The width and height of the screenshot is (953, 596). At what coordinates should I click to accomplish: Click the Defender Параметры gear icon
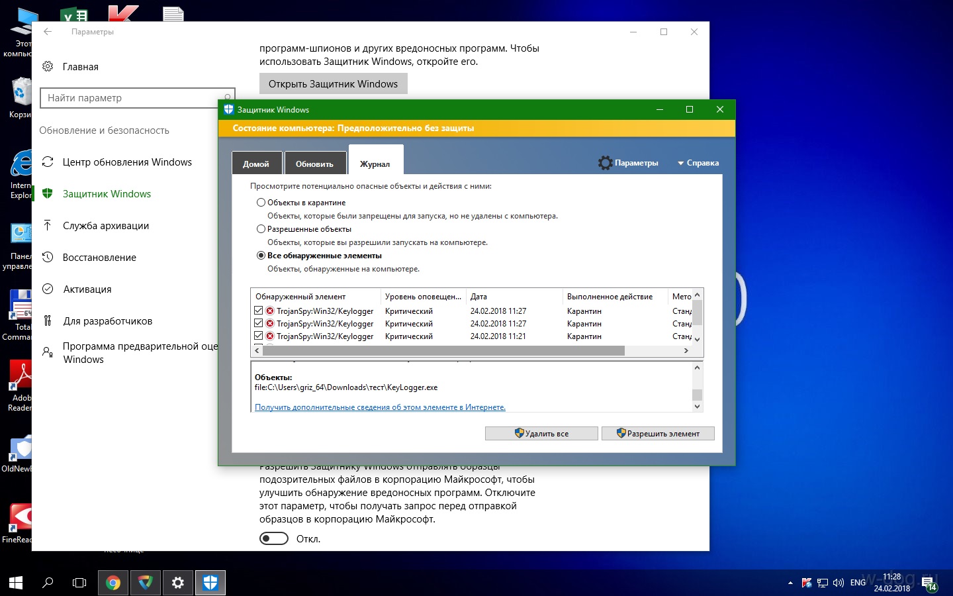coord(605,163)
